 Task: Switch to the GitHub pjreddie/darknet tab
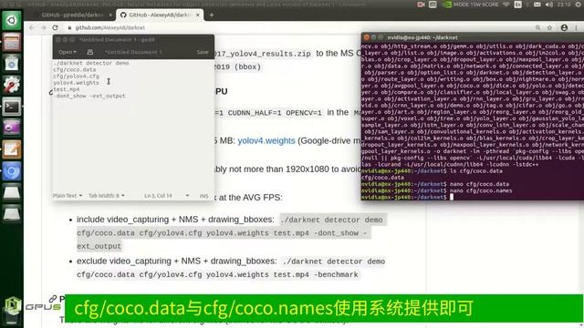[72, 15]
